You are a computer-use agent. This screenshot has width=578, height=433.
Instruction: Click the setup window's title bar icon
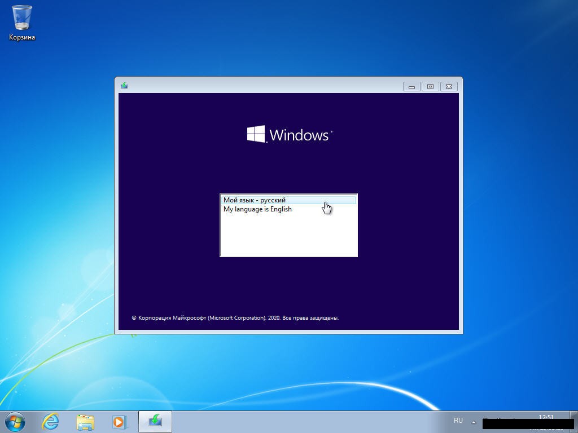point(124,86)
